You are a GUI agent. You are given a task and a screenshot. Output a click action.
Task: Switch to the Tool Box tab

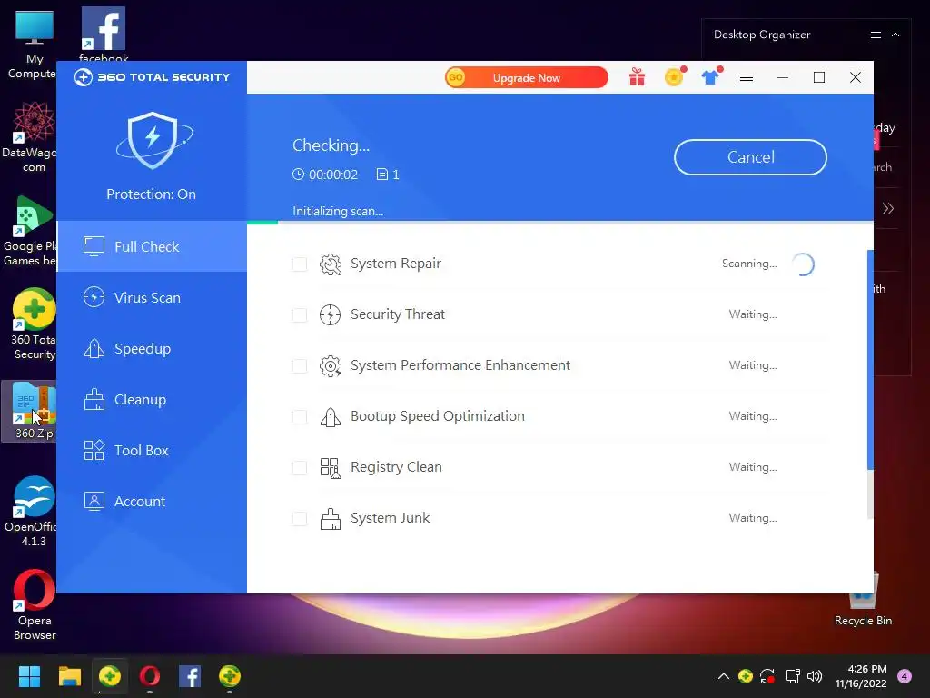[x=152, y=451]
